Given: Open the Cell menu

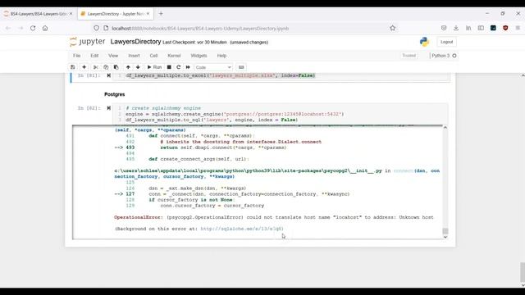Looking at the screenshot, I should point(153,56).
